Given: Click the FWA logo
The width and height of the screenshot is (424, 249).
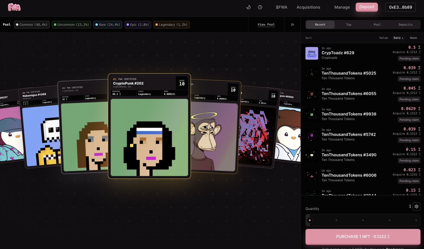Looking at the screenshot, I should [14, 7].
